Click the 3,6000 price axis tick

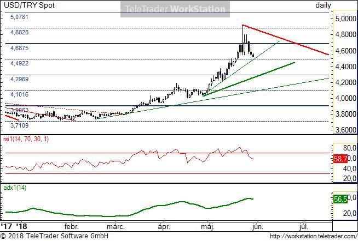345,130
